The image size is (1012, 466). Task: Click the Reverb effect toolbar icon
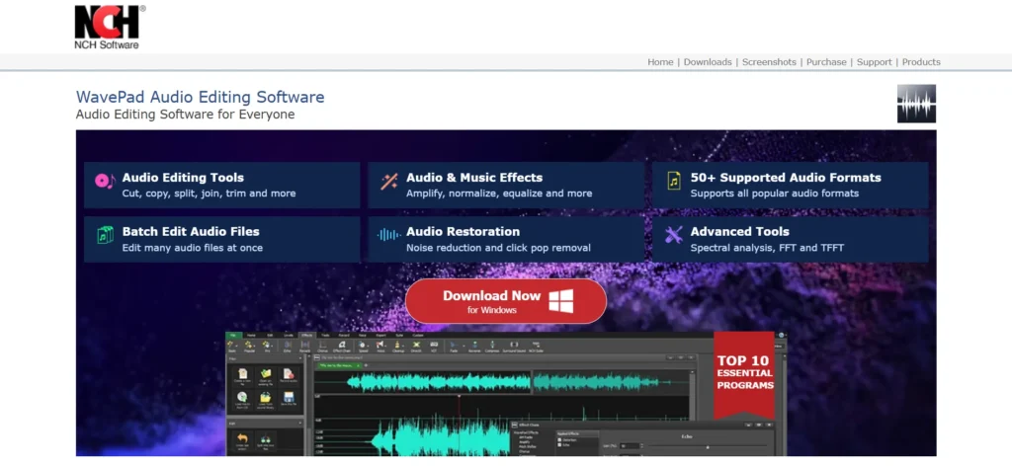pyautogui.click(x=305, y=345)
